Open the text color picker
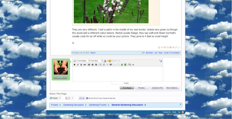The image size is (232, 119). (x=105, y=61)
